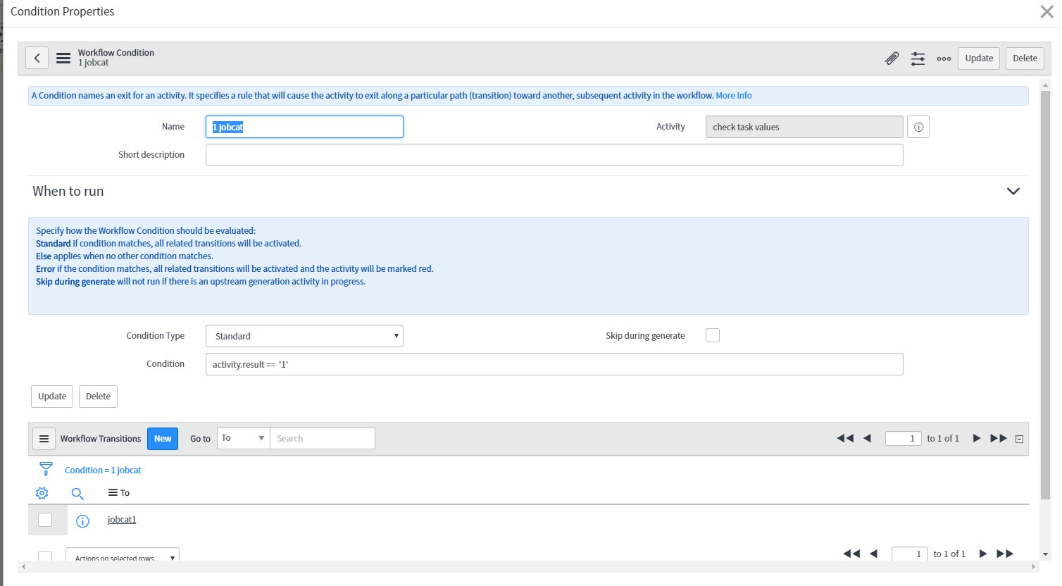The image size is (1062, 586).
Task: Show info for jobcat1 transition row
Action: (82, 521)
